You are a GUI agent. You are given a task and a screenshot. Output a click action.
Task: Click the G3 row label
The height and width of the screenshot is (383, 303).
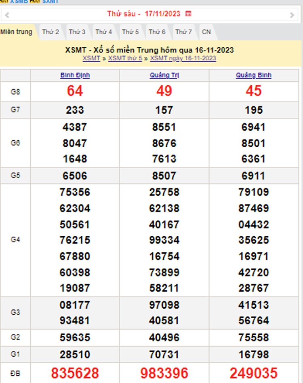pos(15,312)
